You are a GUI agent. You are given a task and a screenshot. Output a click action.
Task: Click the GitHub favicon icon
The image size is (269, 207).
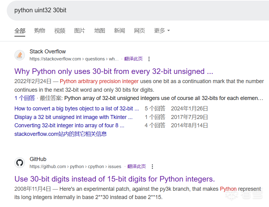tap(20, 163)
